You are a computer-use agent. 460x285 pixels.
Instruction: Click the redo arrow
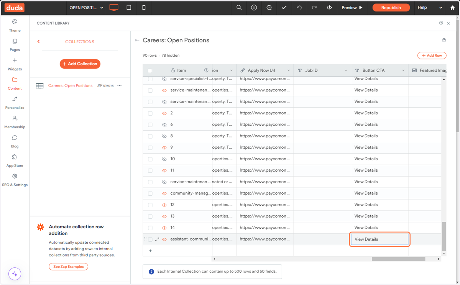(x=314, y=8)
